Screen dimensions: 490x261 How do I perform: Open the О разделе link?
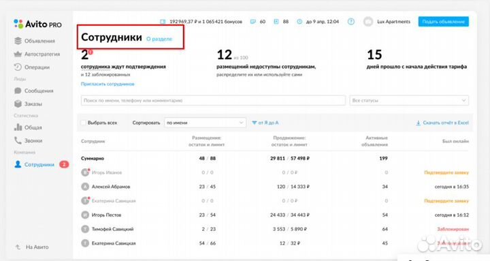pyautogui.click(x=159, y=39)
